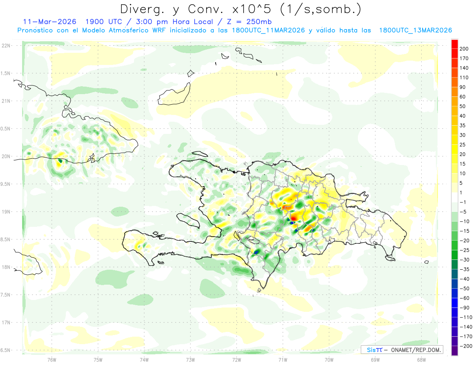Click the '69W' longitude label
The width and height of the screenshot is (473, 365).
[375, 359]
